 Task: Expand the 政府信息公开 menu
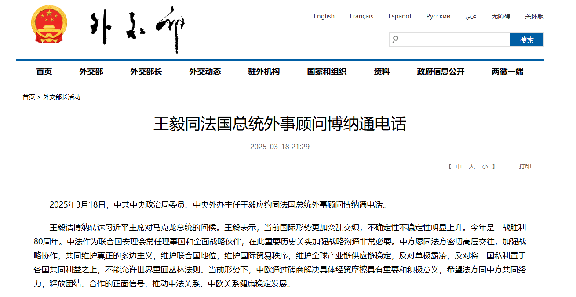coord(441,72)
